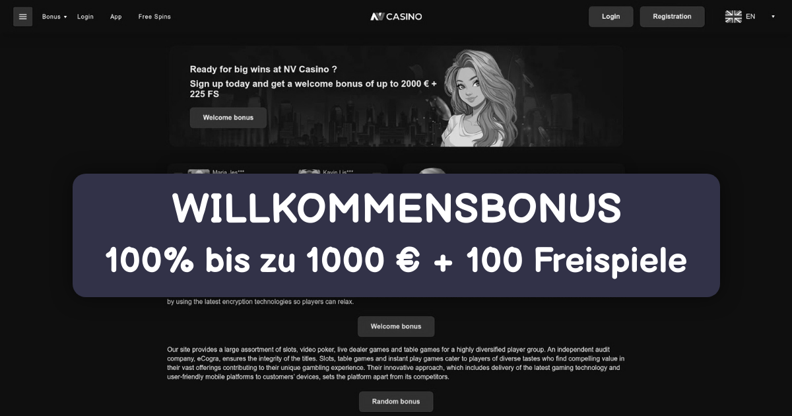Click the Kavin Lis*** winner avatar

click(309, 172)
